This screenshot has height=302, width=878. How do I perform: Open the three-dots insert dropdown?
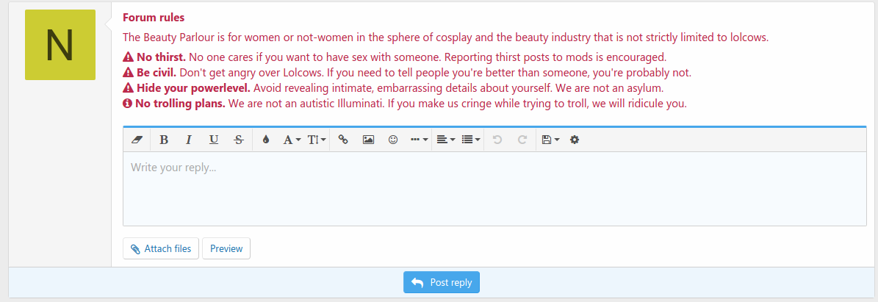click(x=420, y=140)
